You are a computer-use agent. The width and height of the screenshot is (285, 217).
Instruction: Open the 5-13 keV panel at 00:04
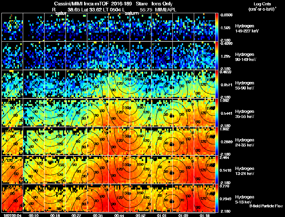[x=12, y=198]
